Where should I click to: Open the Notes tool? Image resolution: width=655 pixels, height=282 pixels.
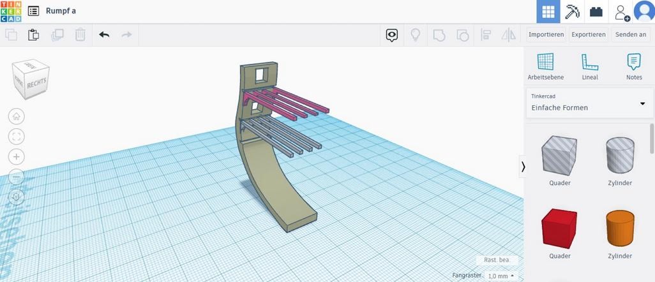(x=634, y=66)
